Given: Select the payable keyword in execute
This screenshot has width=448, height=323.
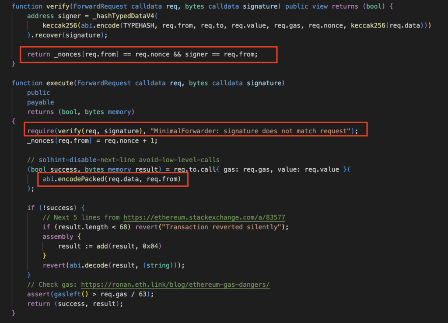Looking at the screenshot, I should [40, 102].
